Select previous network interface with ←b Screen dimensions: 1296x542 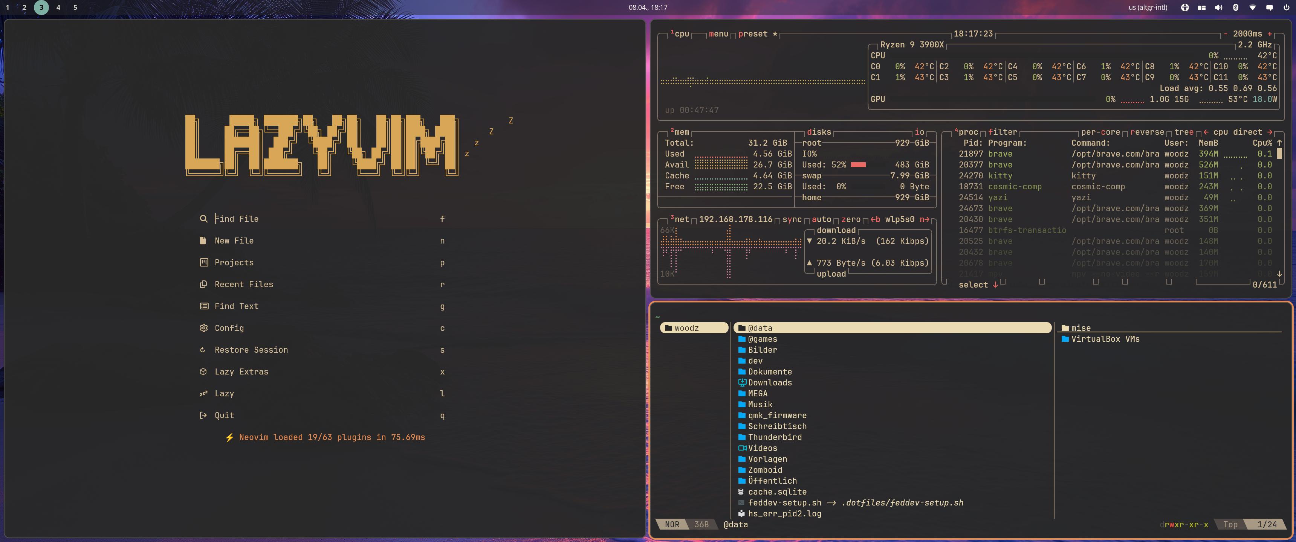pyautogui.click(x=876, y=219)
